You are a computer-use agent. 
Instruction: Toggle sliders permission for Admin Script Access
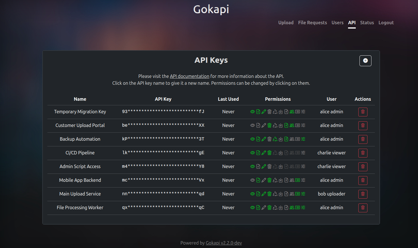[303, 166]
